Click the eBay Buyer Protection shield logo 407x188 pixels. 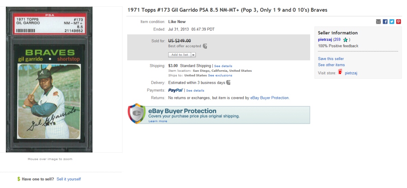(x=137, y=114)
